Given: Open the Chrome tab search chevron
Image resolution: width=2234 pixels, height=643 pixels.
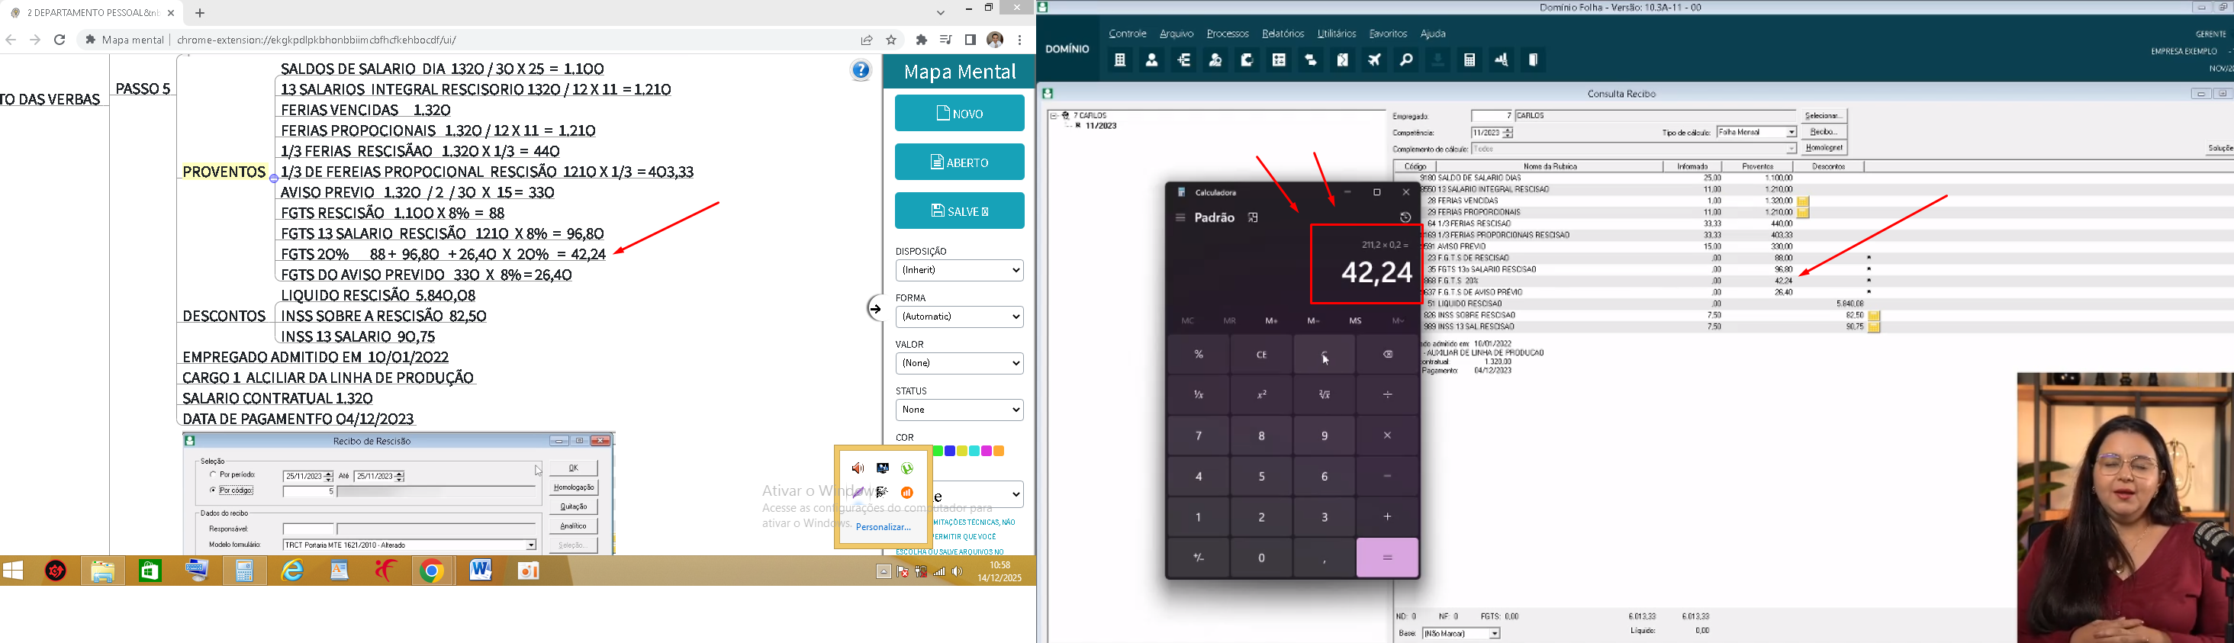Looking at the screenshot, I should [941, 13].
